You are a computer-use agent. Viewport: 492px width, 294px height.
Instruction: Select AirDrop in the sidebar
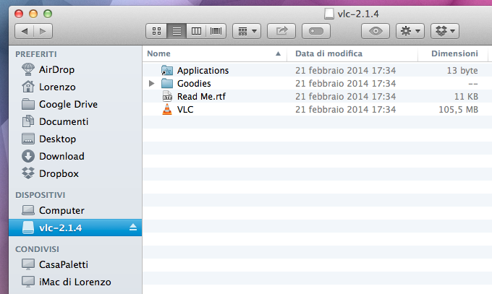75,69
